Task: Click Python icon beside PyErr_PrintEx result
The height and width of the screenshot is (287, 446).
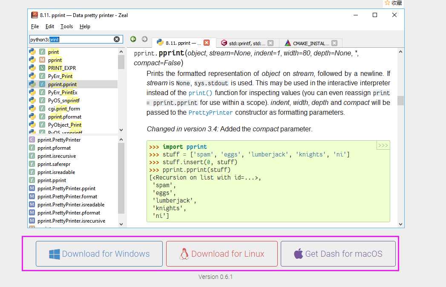Action: click(32, 92)
